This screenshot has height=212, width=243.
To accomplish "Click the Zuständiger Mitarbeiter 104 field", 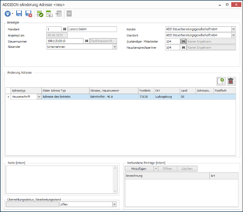I will point(173,41).
